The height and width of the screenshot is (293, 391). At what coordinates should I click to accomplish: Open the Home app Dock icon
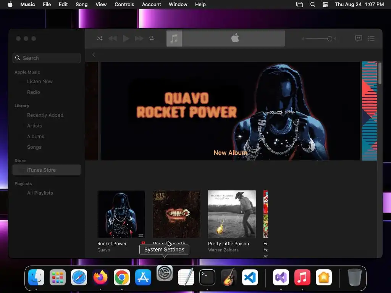click(x=324, y=277)
